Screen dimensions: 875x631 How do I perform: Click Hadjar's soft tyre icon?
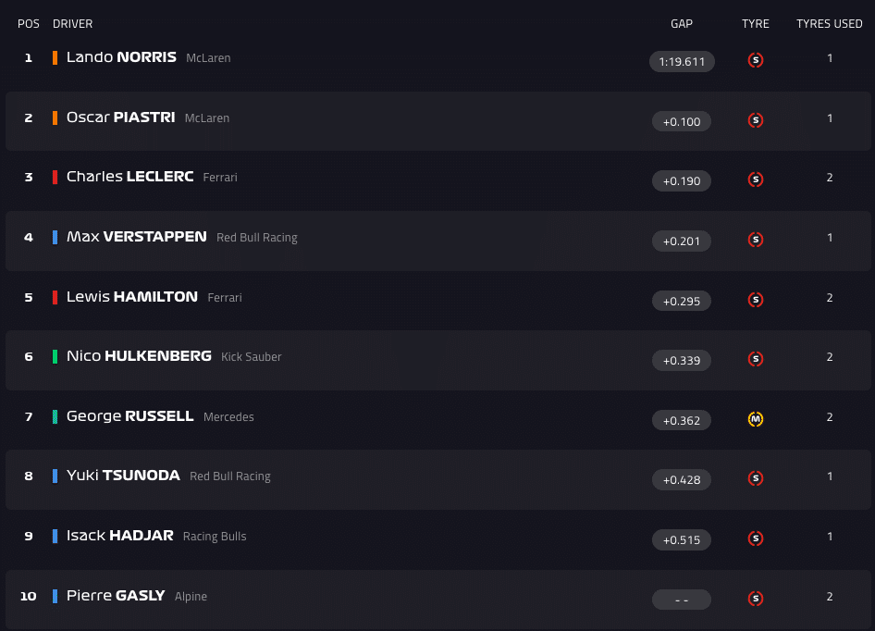(756, 538)
